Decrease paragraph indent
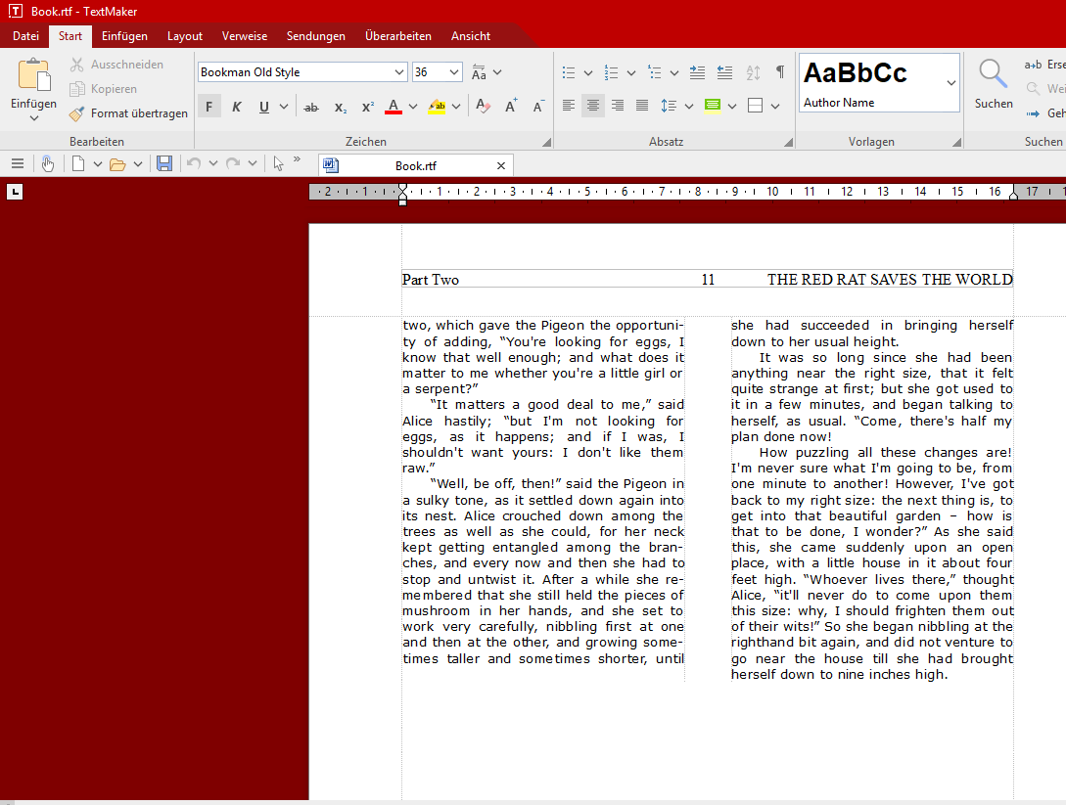Screen dimensions: 1066x805 tap(724, 72)
